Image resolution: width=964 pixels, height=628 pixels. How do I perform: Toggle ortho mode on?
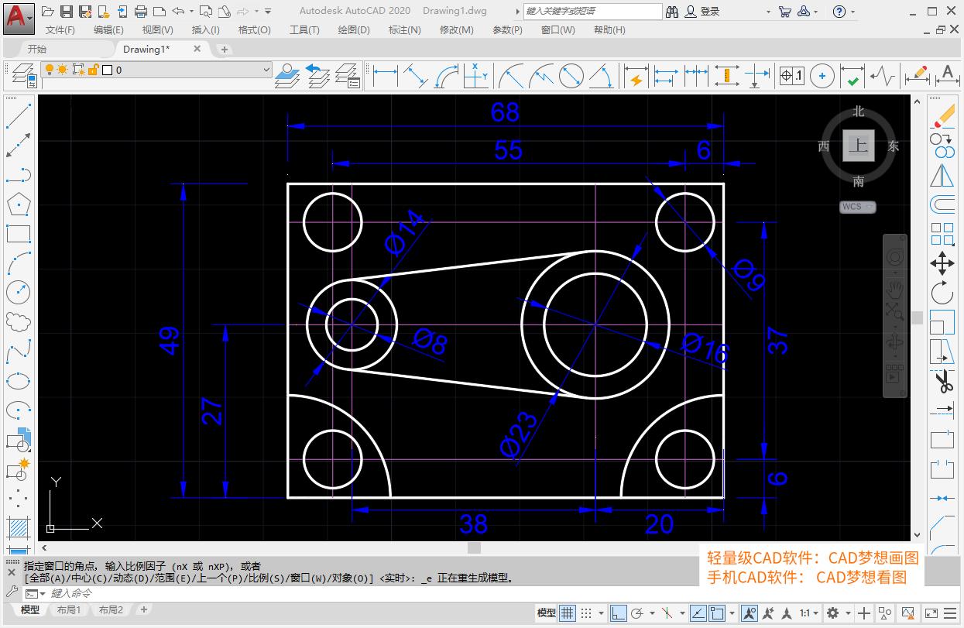click(x=619, y=611)
